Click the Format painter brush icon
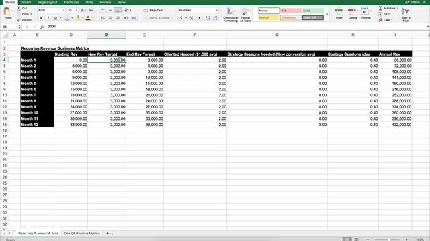 19,20
